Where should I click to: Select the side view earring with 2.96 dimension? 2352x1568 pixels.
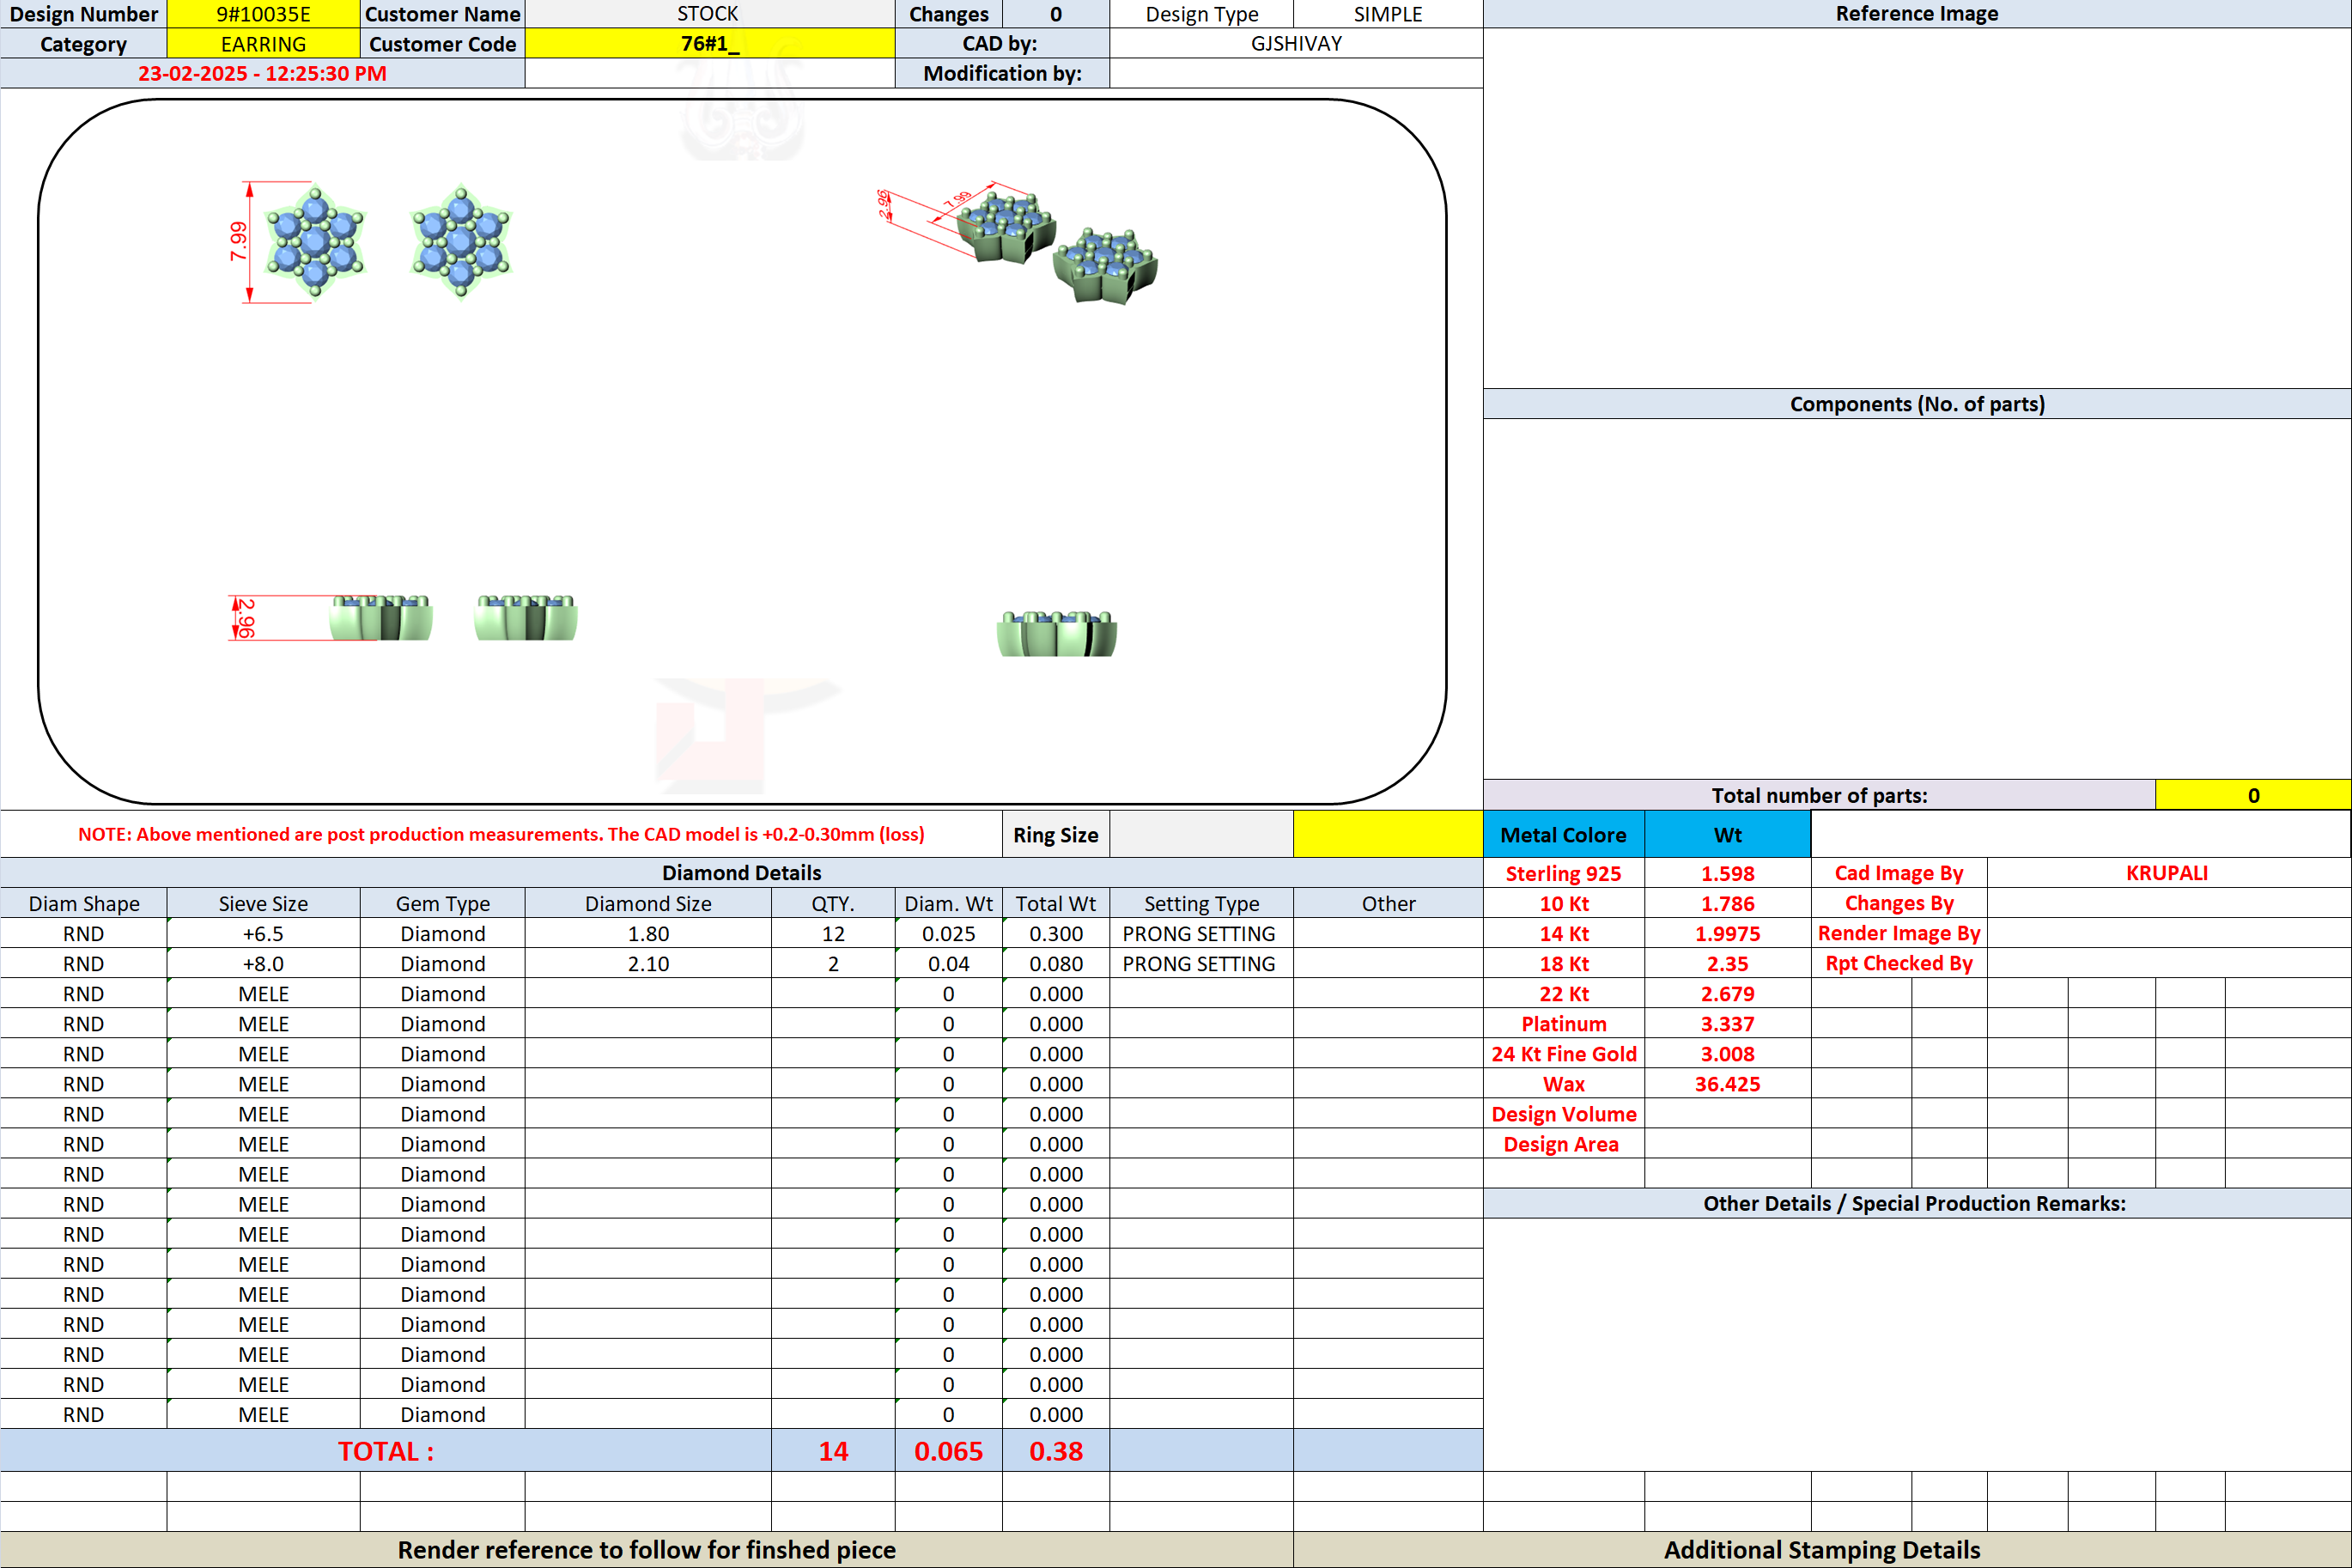point(381,618)
